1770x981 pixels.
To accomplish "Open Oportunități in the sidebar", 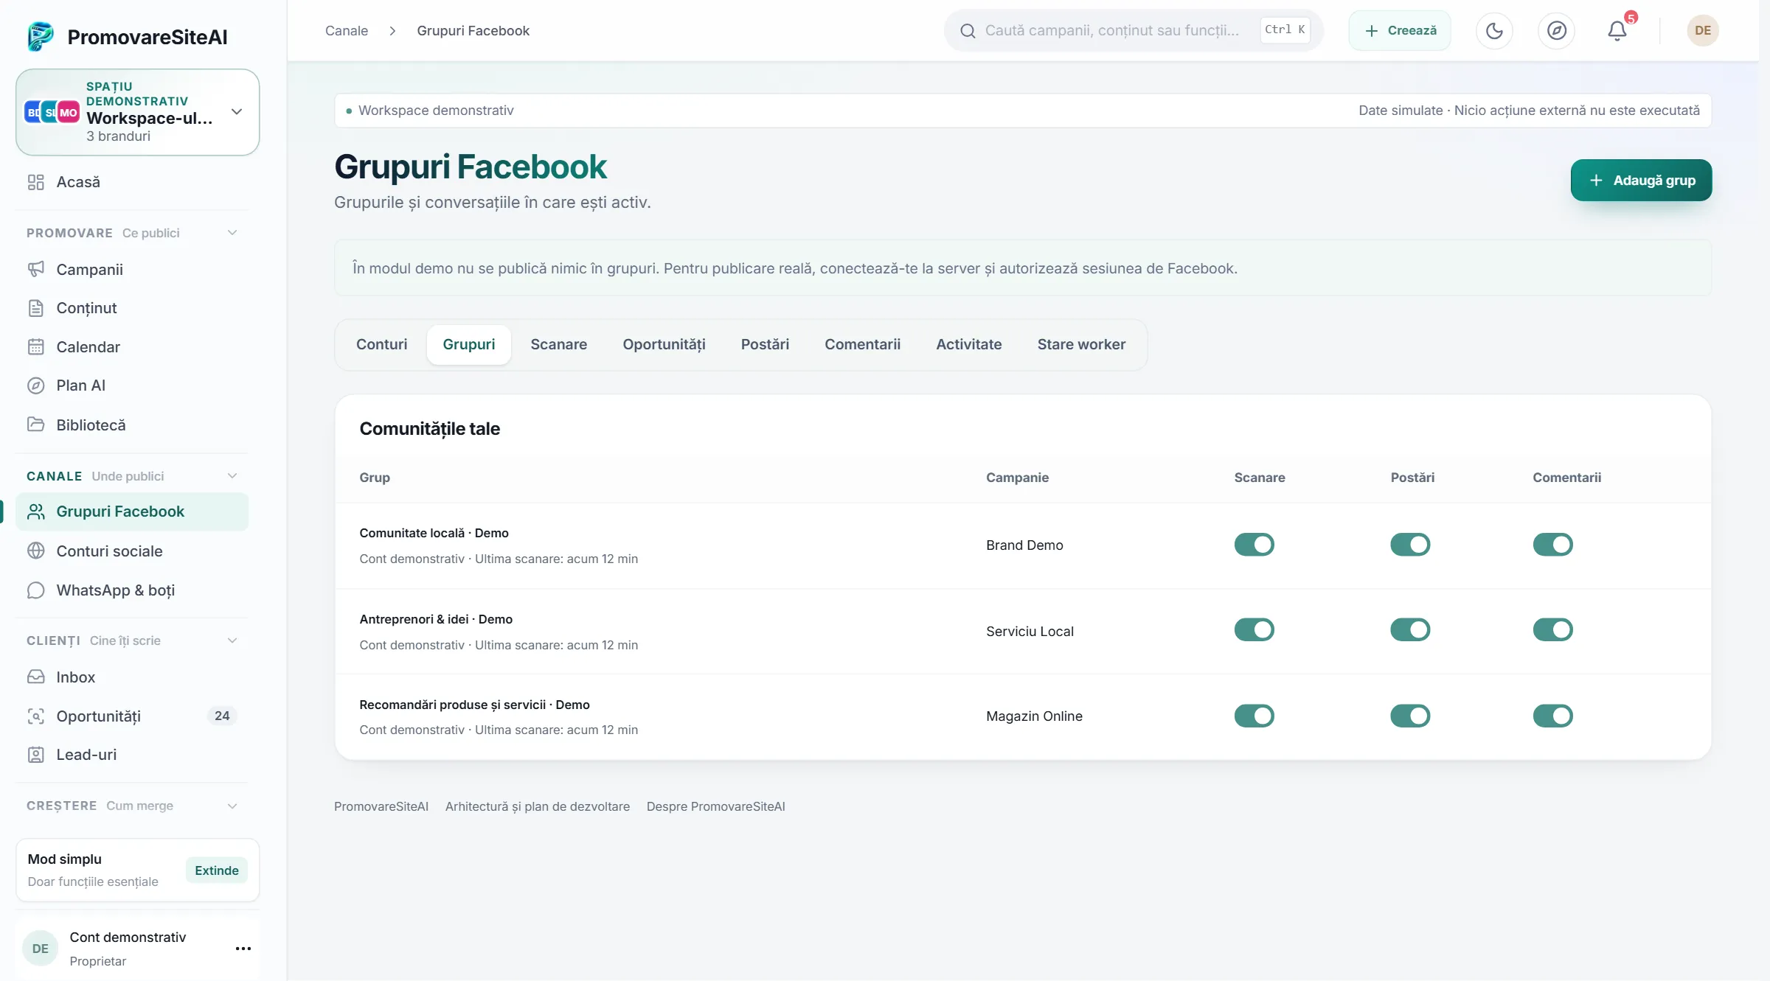I will tap(132, 716).
